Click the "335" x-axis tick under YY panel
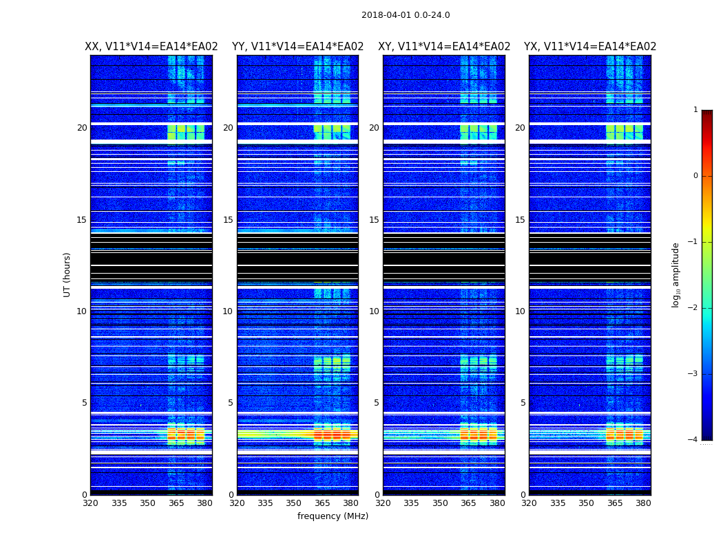This screenshot has width=723, height=550. (x=265, y=503)
